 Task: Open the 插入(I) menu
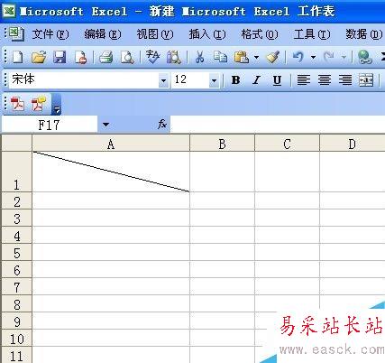pyautogui.click(x=207, y=34)
